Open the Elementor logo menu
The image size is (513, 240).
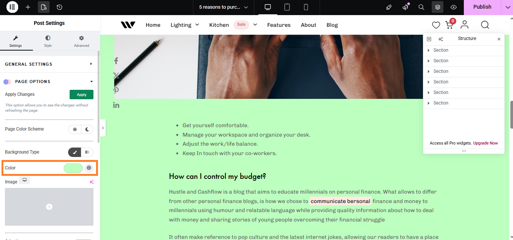click(12, 7)
